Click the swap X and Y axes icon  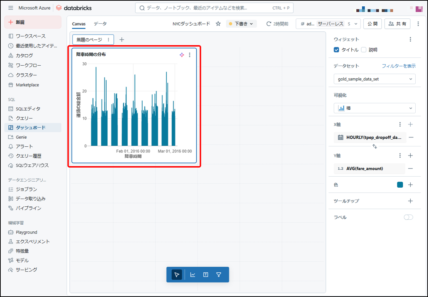coord(375,146)
